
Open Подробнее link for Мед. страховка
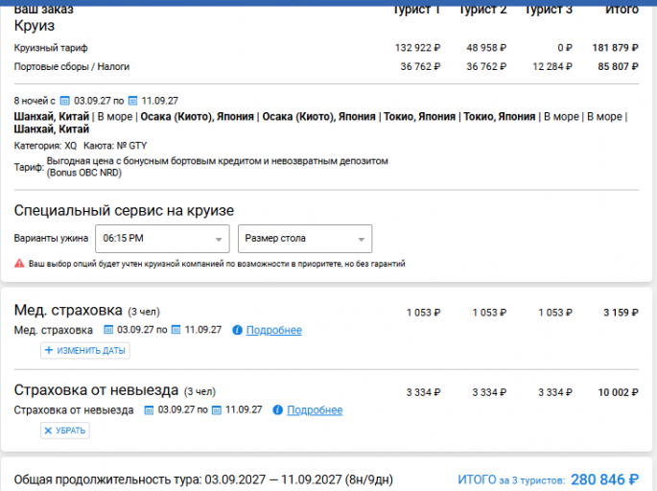(x=274, y=330)
